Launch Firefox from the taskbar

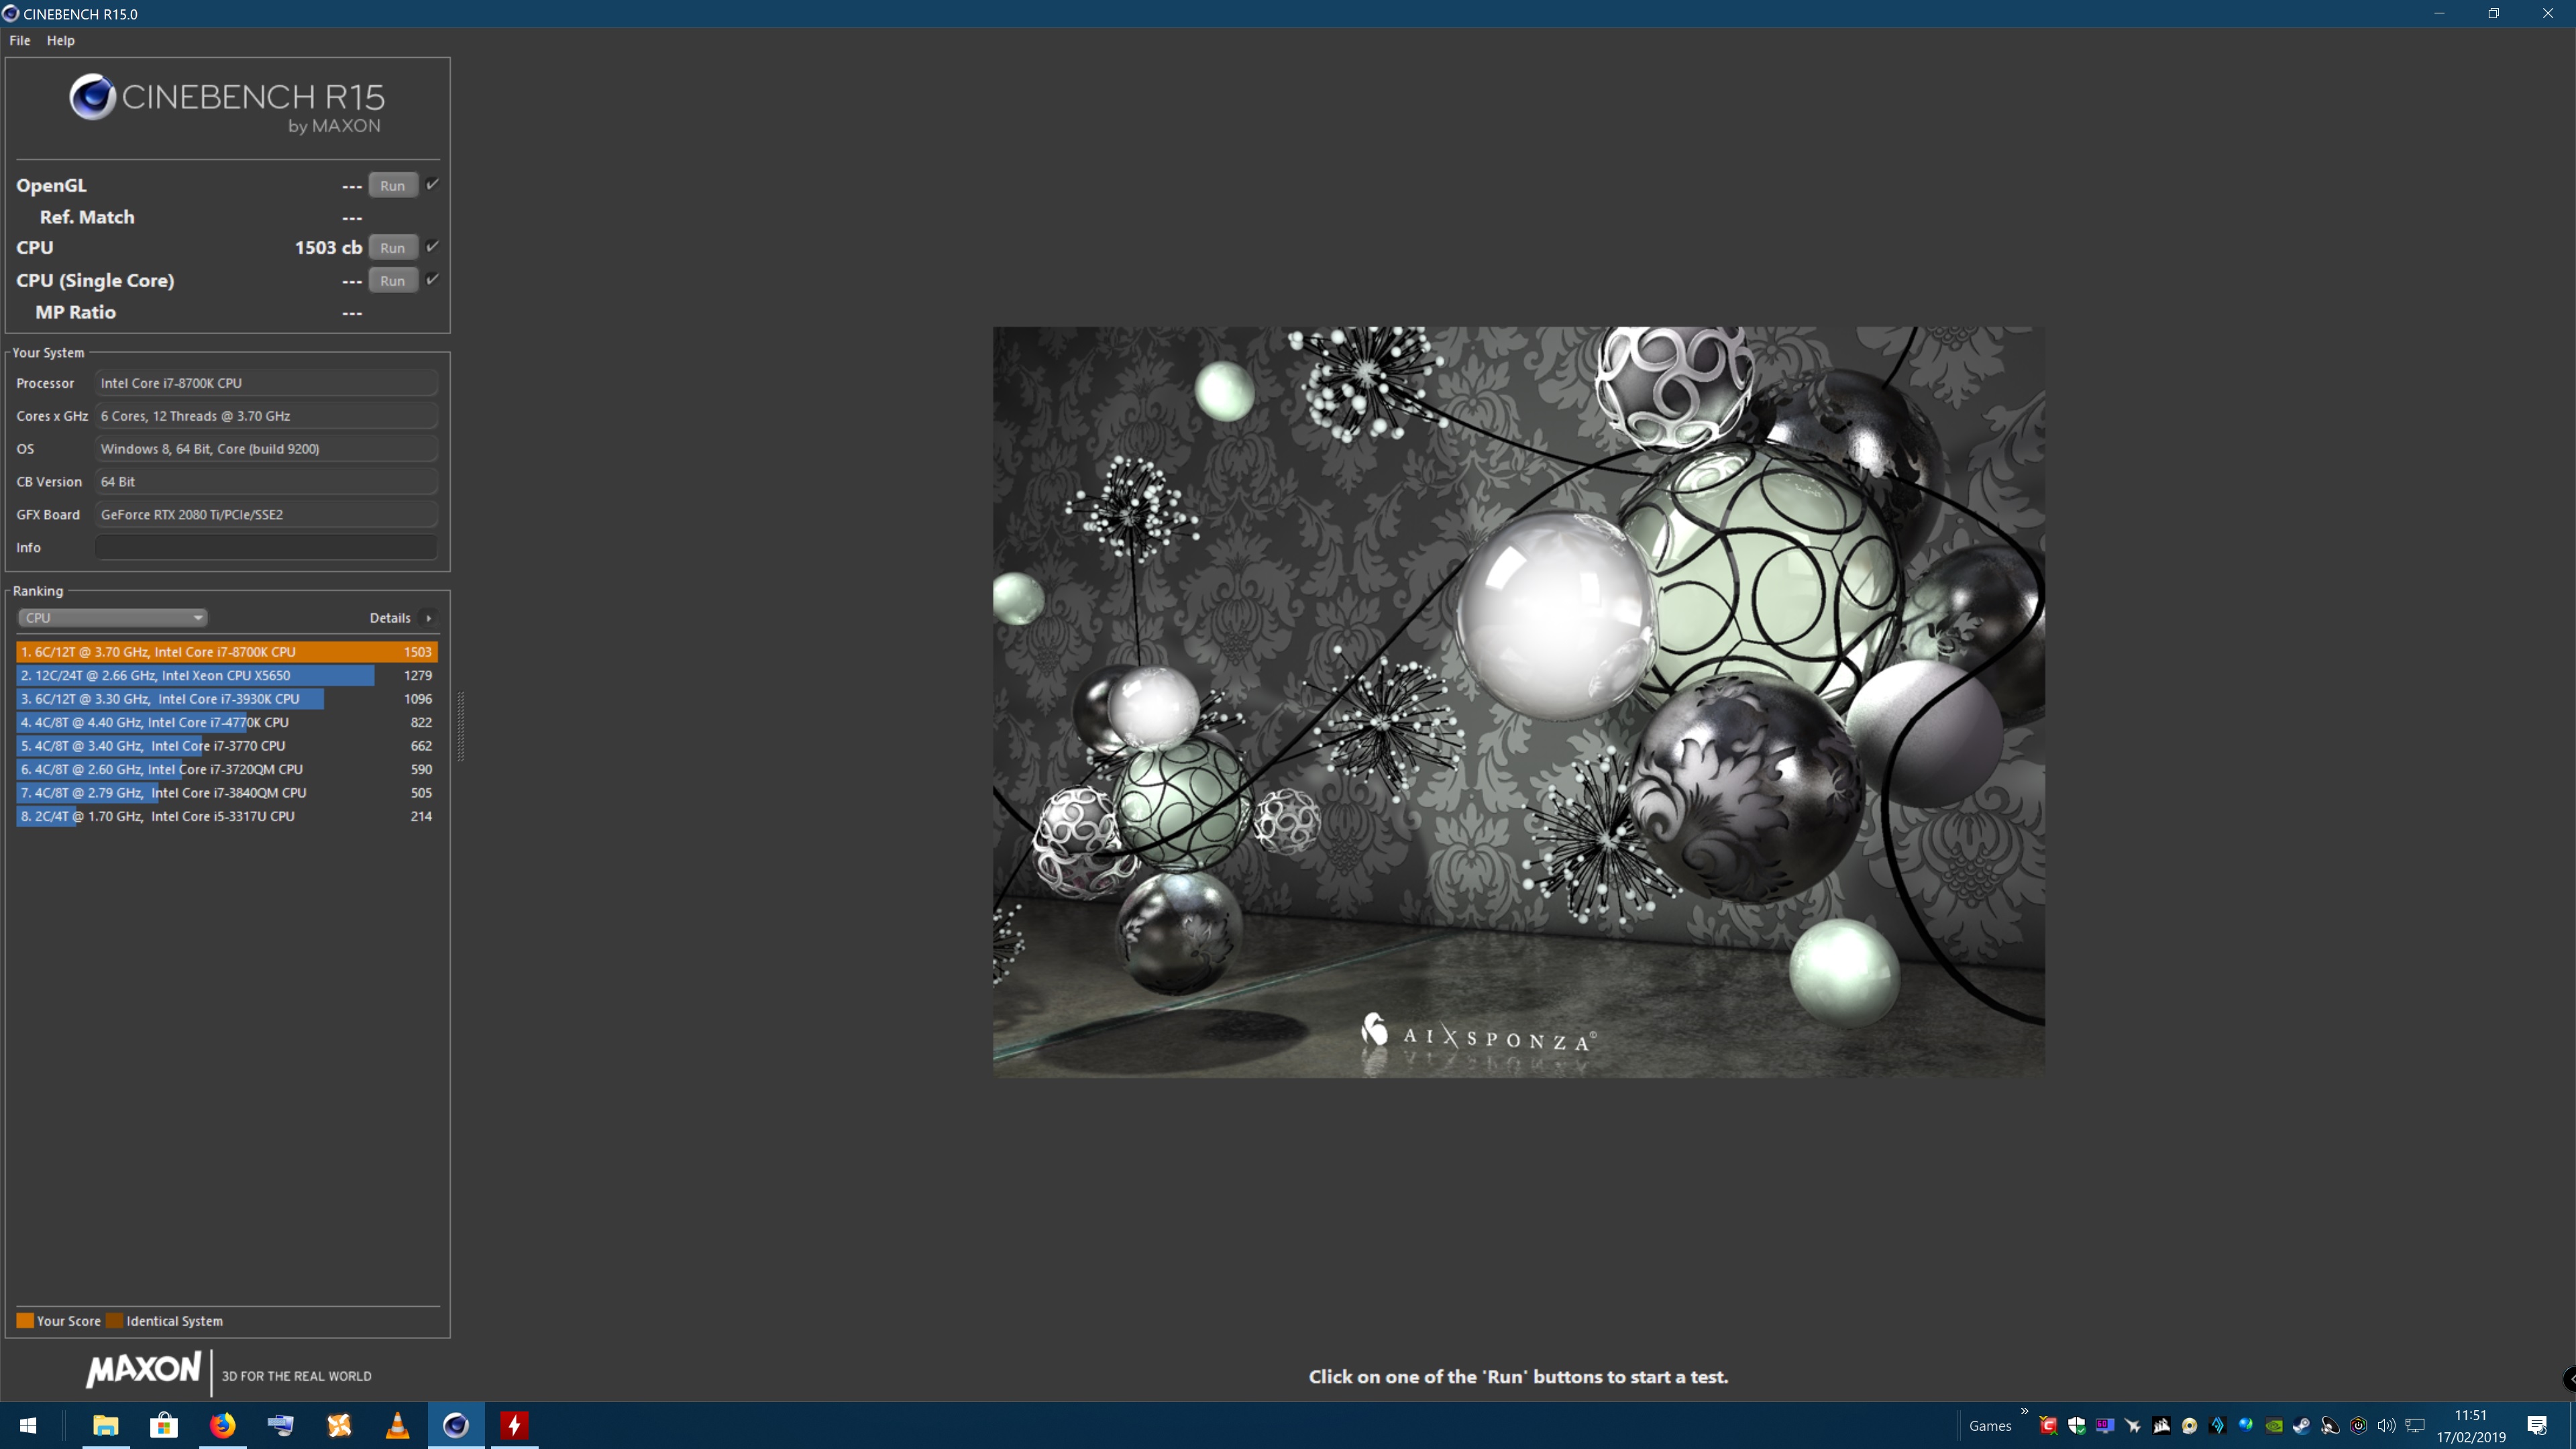[222, 1426]
